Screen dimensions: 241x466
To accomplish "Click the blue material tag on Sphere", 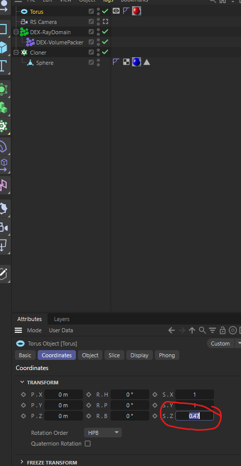I will (137, 62).
